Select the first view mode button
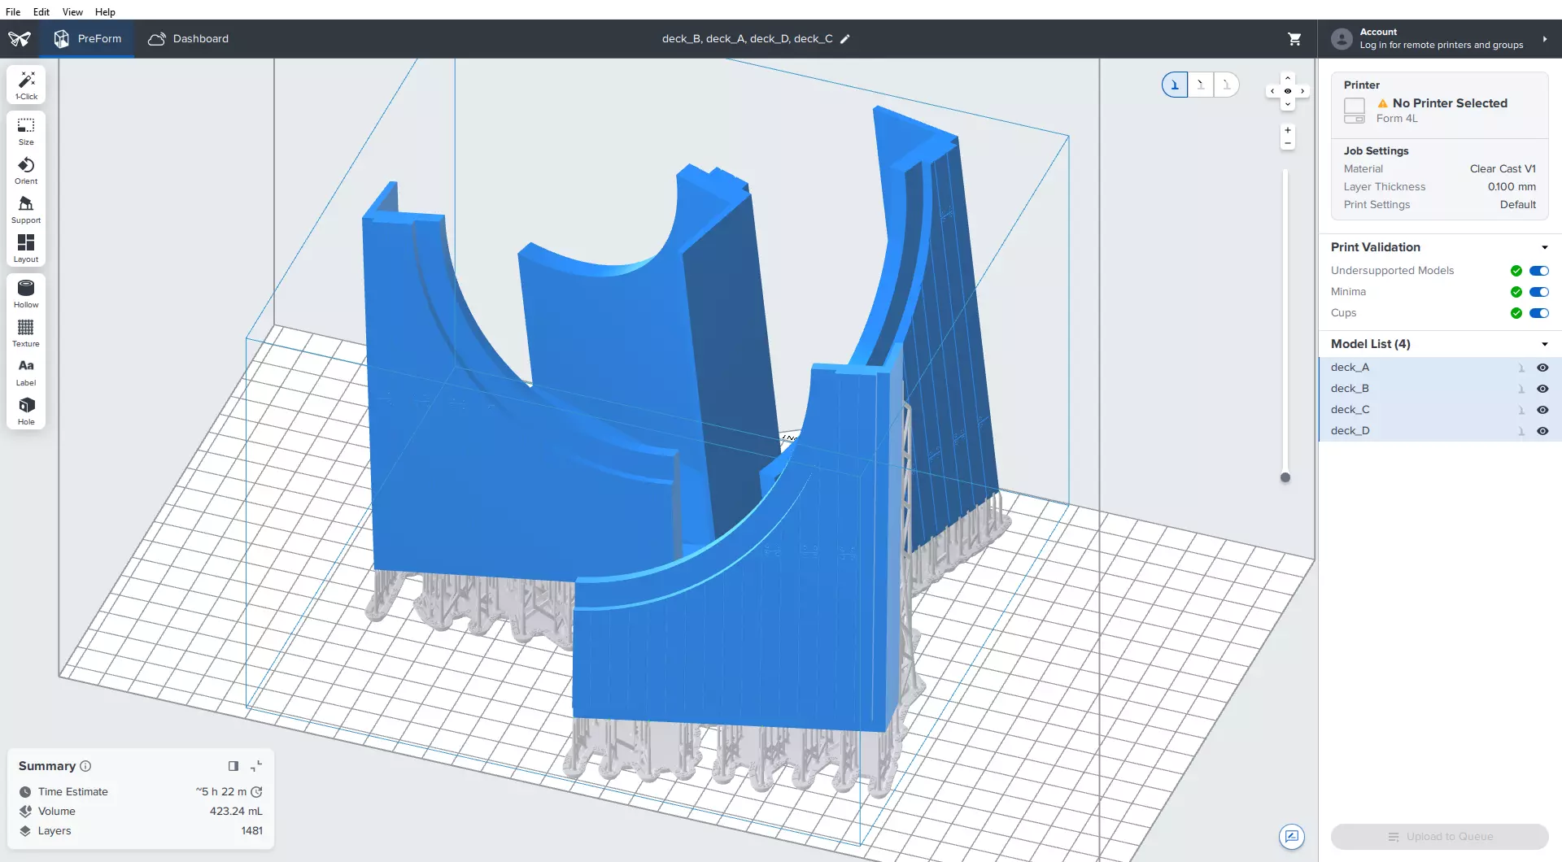The height and width of the screenshot is (862, 1562). (x=1175, y=85)
